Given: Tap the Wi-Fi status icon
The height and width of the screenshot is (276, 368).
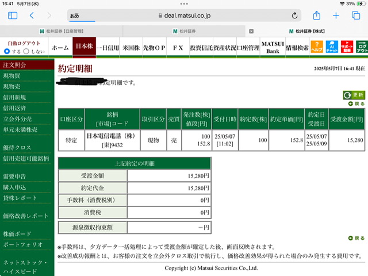Looking at the screenshot, I should click(342, 3).
